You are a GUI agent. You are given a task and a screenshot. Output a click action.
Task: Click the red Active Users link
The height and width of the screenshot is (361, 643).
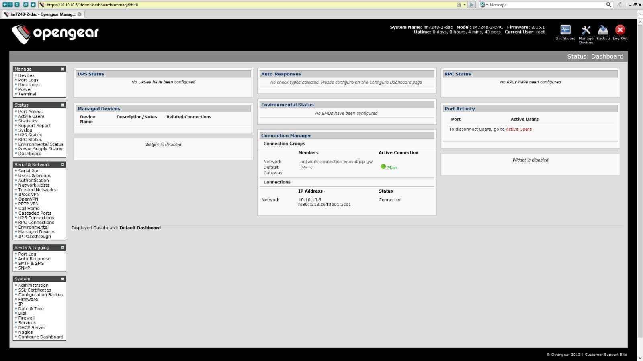[x=518, y=129]
